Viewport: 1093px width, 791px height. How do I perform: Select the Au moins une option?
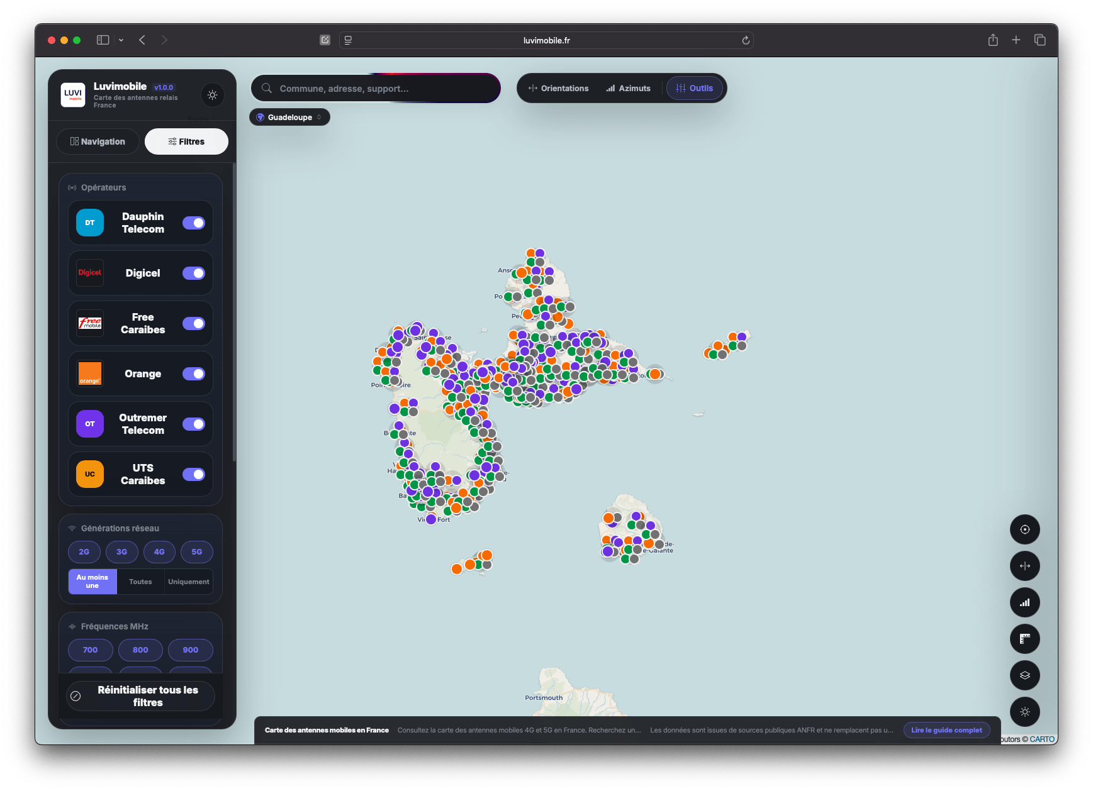(92, 582)
